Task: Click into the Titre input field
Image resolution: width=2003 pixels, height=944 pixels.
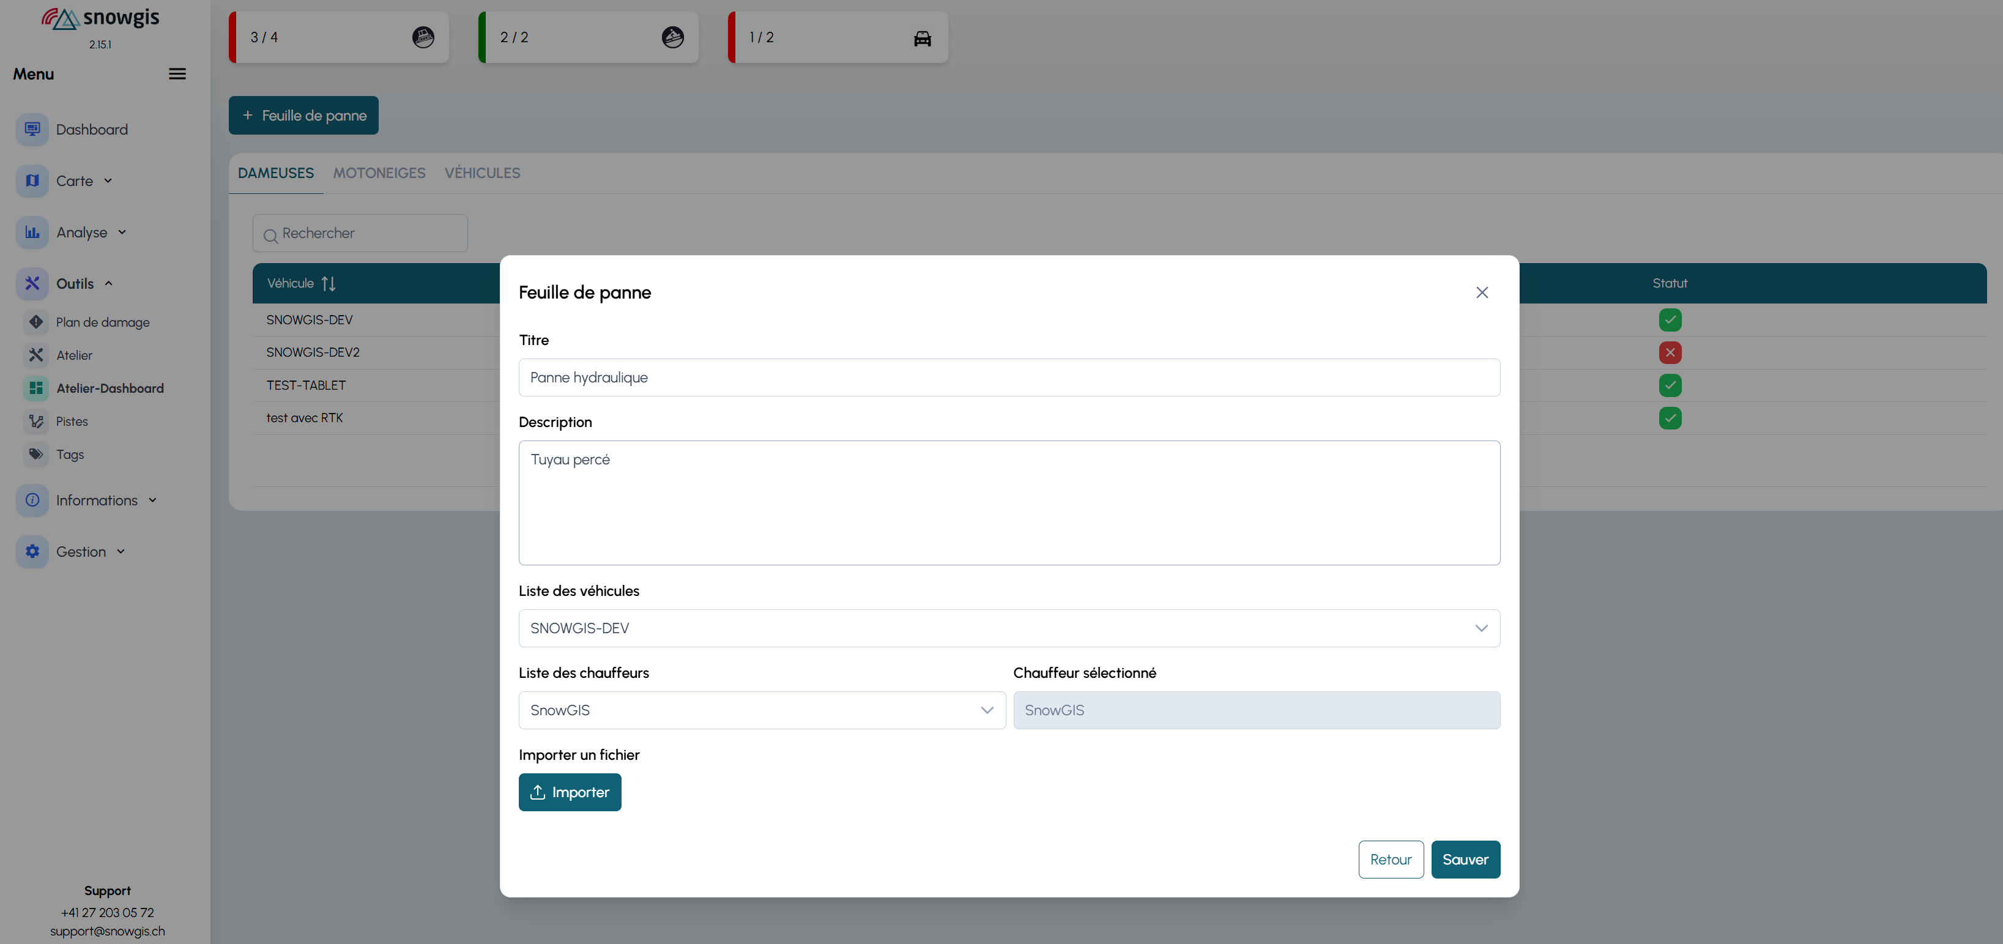Action: (1008, 377)
